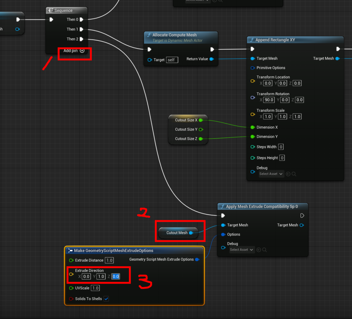This screenshot has height=319, width=352.
Task: Click Apply Mesh Extrude Target Mesh input pin
Action: 223,225
